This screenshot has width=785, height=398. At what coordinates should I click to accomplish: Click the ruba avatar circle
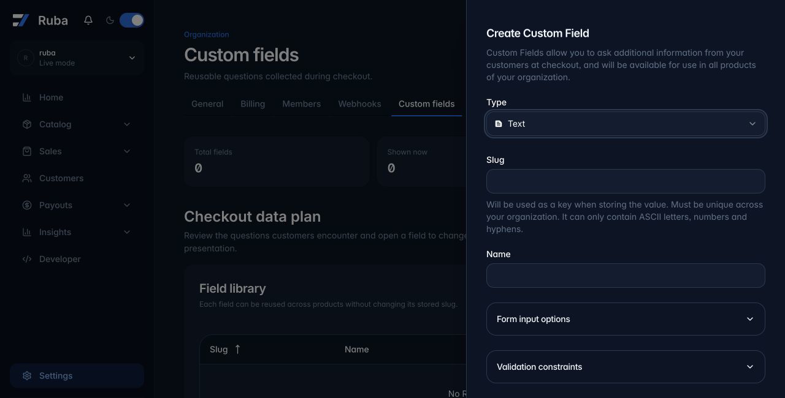pyautogui.click(x=25, y=58)
